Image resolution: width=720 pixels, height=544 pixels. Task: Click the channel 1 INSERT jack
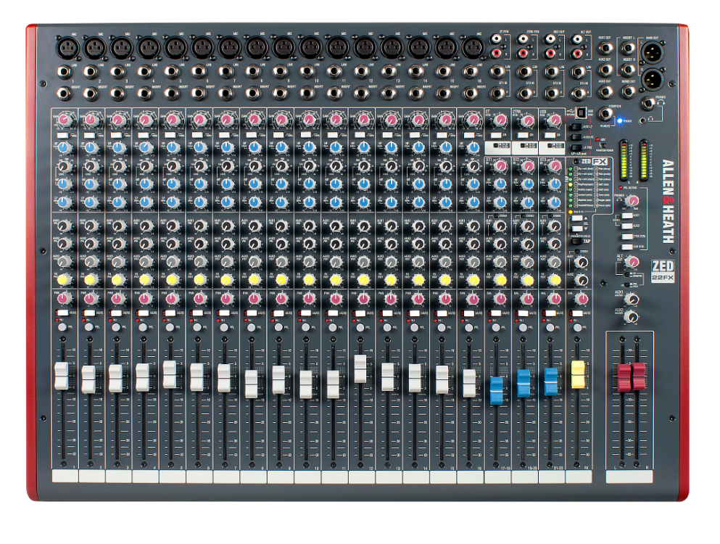pos(63,94)
